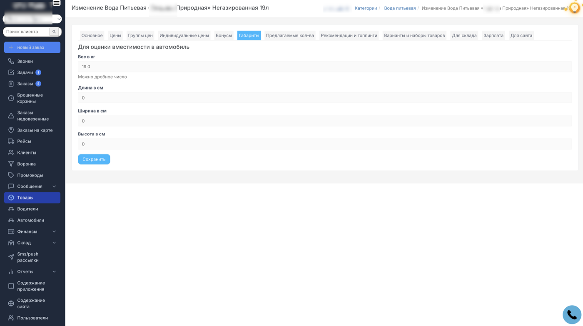Click the Поиск клиента search field

point(26,32)
